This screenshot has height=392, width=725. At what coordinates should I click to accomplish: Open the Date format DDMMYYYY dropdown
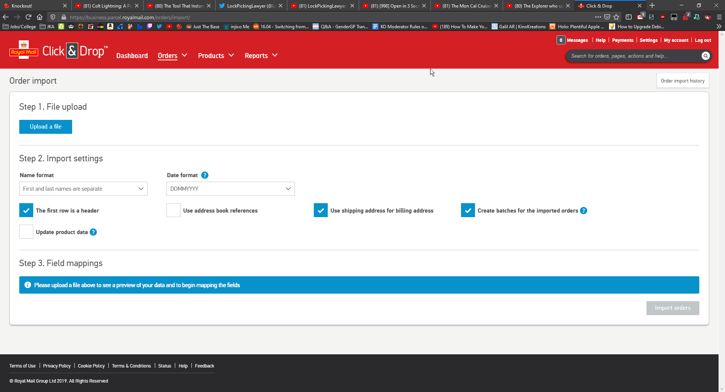point(231,189)
